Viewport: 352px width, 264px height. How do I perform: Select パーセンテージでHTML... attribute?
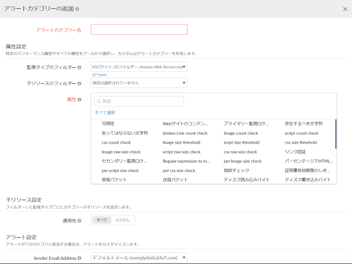(x=309, y=161)
